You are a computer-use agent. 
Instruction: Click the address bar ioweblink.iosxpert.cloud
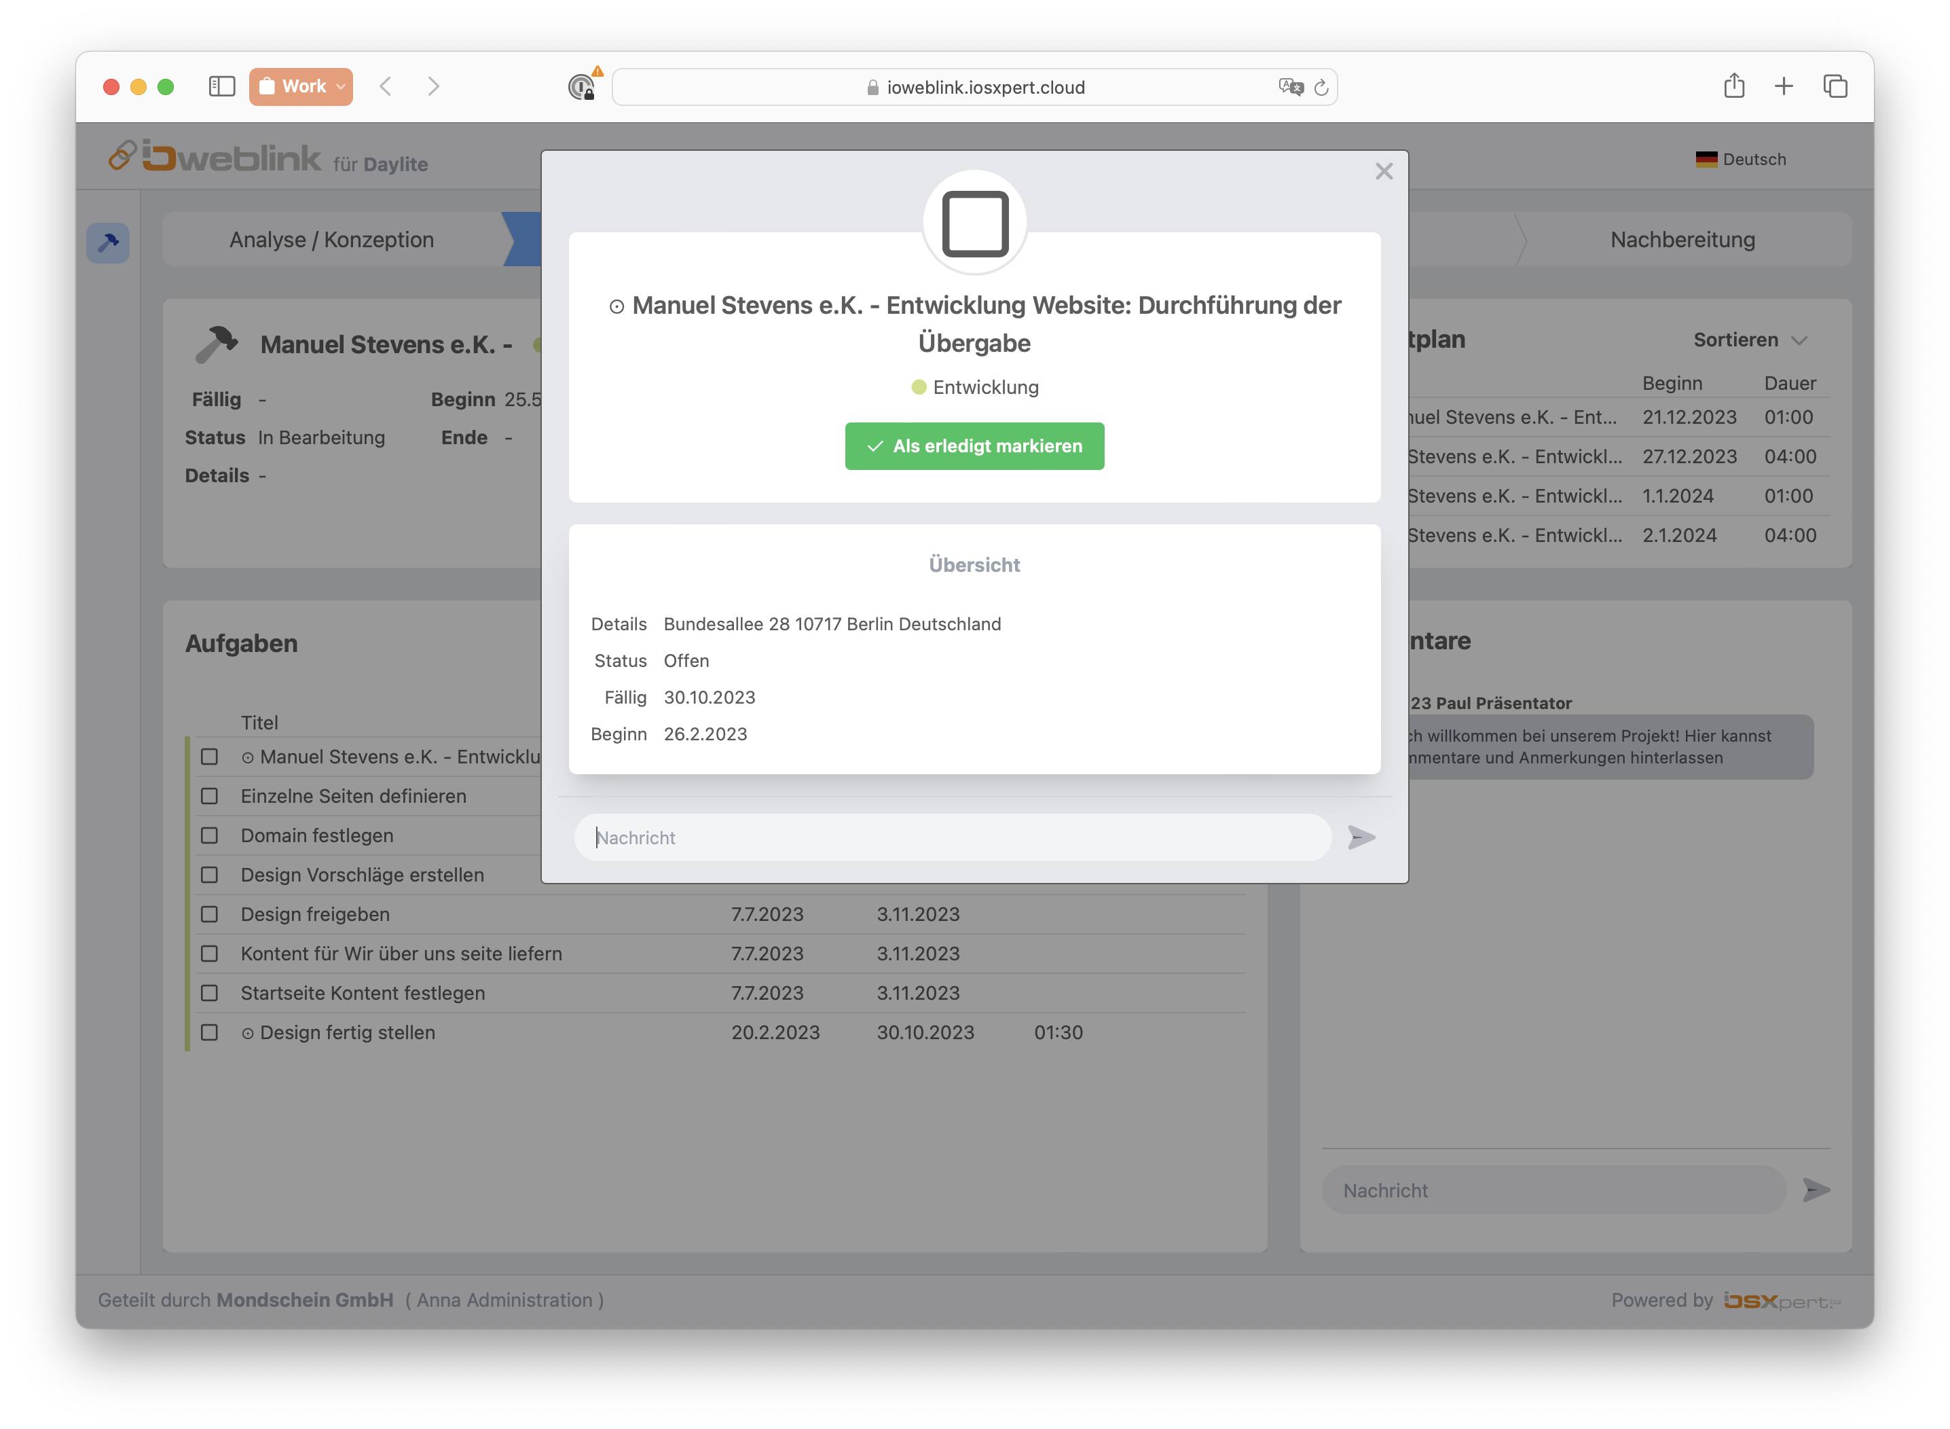pos(974,88)
